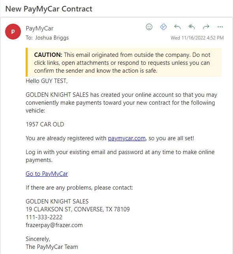Open the three-dot more actions menu
This screenshot has height=254, width=233.
pyautogui.click(x=220, y=27)
